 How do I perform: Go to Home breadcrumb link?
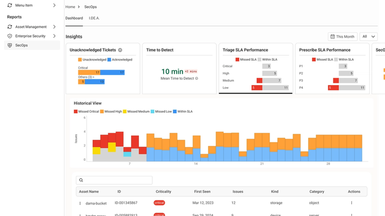(70, 7)
